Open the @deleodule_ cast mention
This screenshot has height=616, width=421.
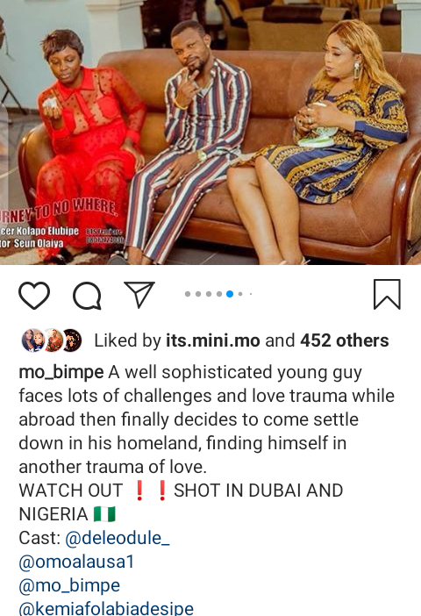pos(118,538)
